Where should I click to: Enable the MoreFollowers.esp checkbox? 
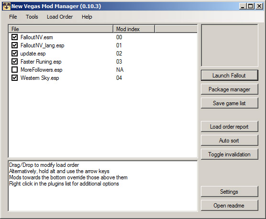(x=14, y=70)
